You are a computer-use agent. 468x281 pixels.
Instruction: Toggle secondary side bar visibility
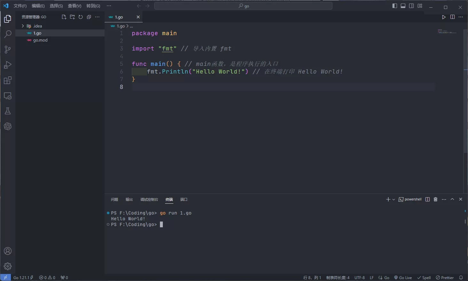411,6
